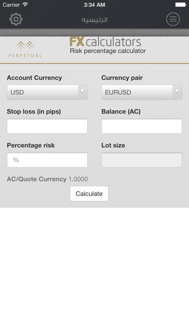Tap the Wi-Fi status icon
This screenshot has width=189, height=336.
point(25,4)
